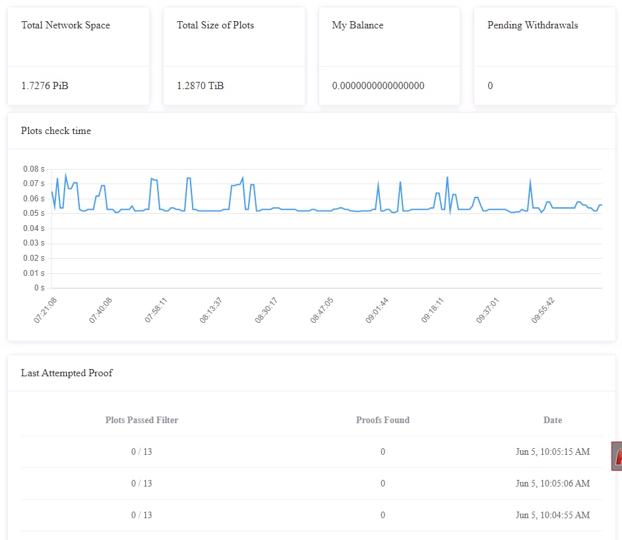Screen dimensions: 622x540
Task: Sort by Proofs Found column header
Action: tap(383, 420)
